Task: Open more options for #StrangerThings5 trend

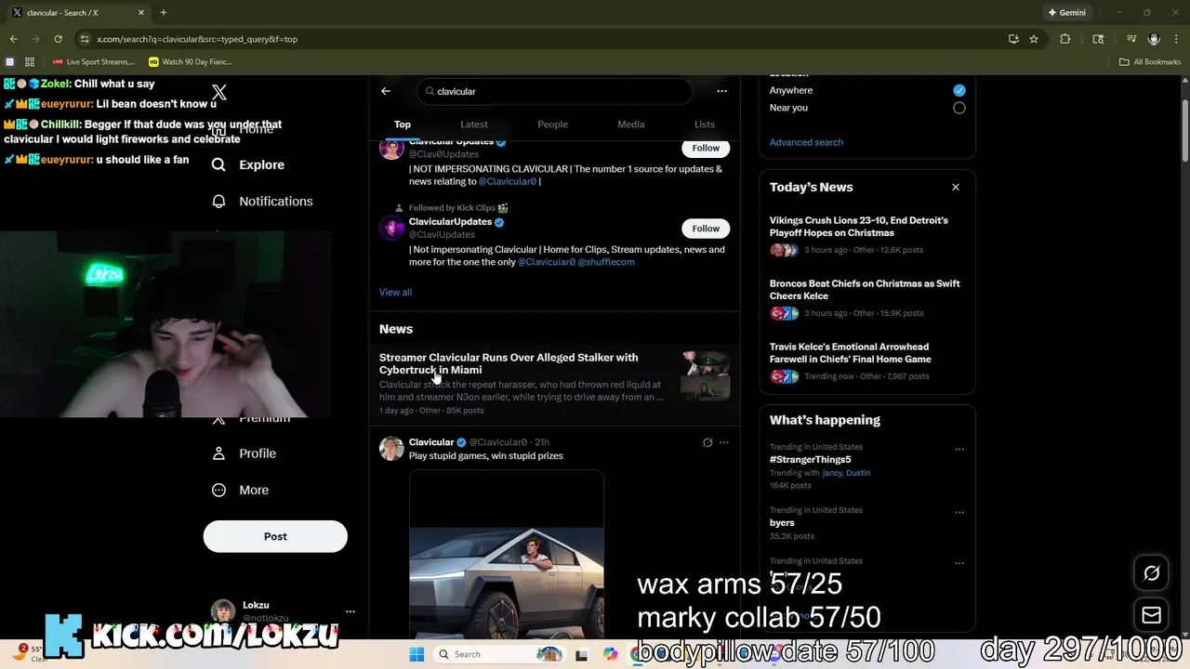Action: pos(959,449)
